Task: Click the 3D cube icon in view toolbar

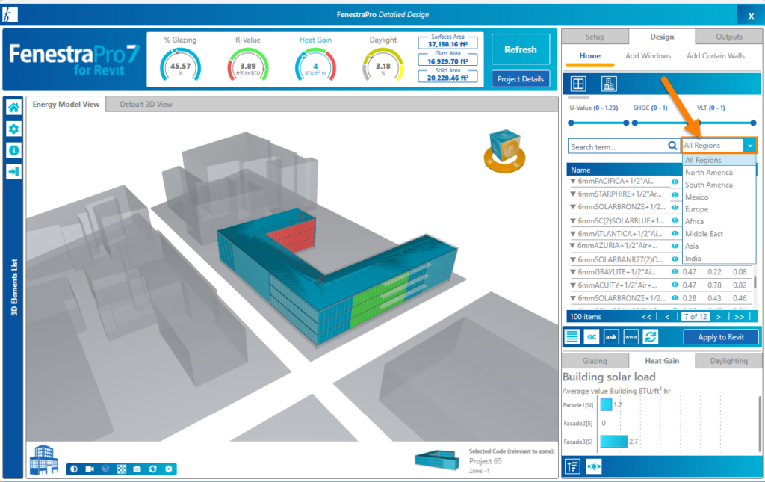Action: point(105,469)
